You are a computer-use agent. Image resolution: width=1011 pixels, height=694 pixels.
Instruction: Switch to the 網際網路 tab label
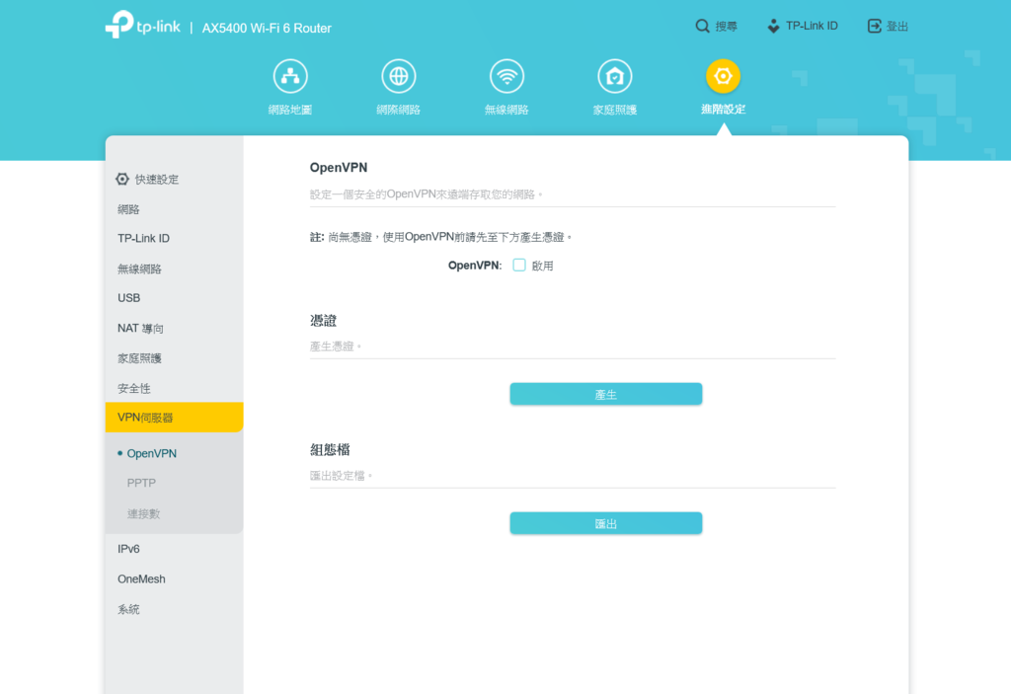tap(399, 110)
